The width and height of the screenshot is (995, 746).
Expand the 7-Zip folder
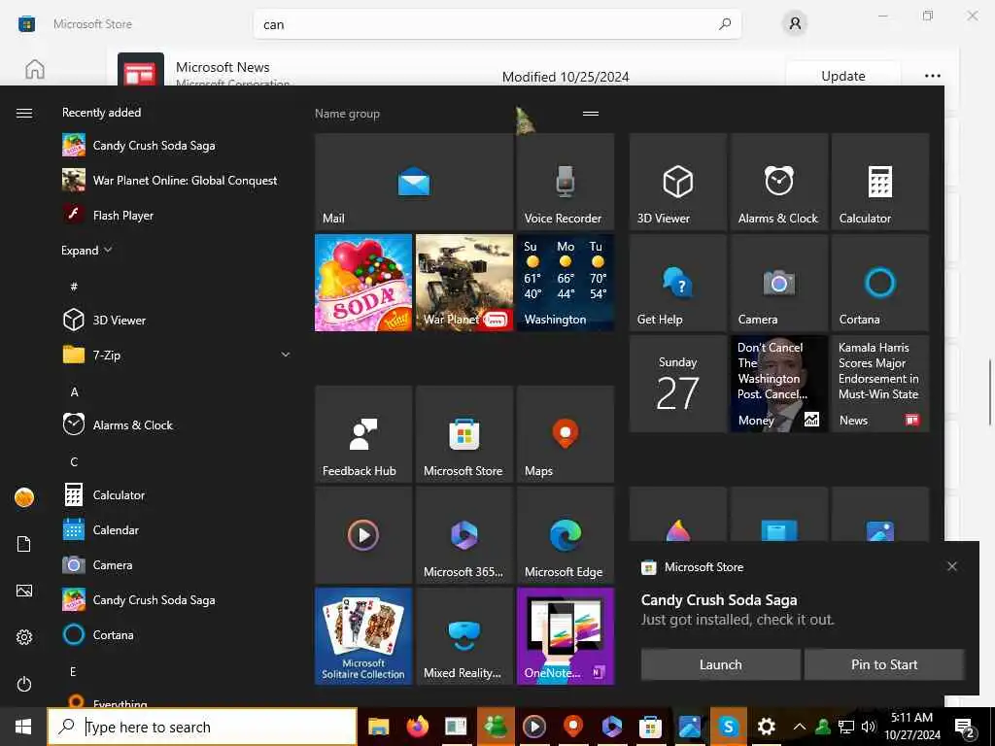178,355
